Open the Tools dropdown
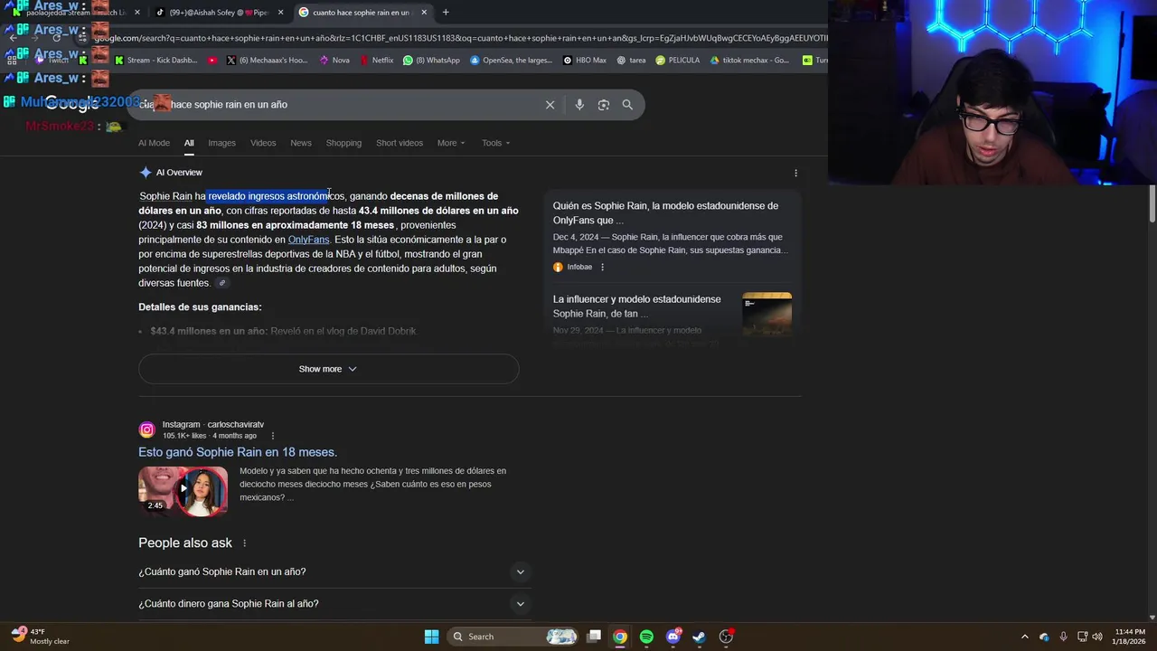The image size is (1157, 651). [x=495, y=143]
